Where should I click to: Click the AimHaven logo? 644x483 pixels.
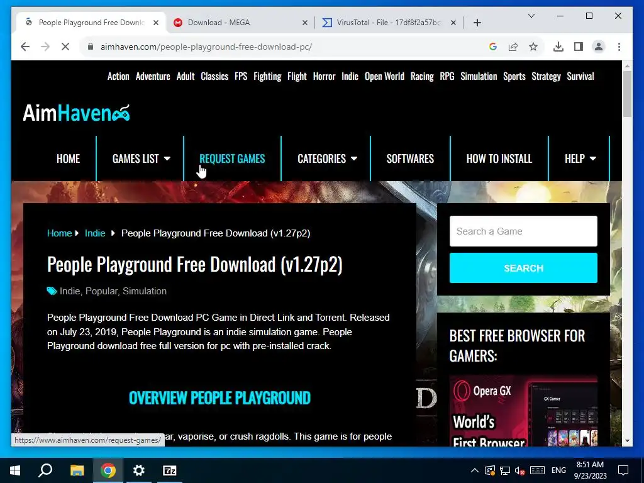pos(76,113)
